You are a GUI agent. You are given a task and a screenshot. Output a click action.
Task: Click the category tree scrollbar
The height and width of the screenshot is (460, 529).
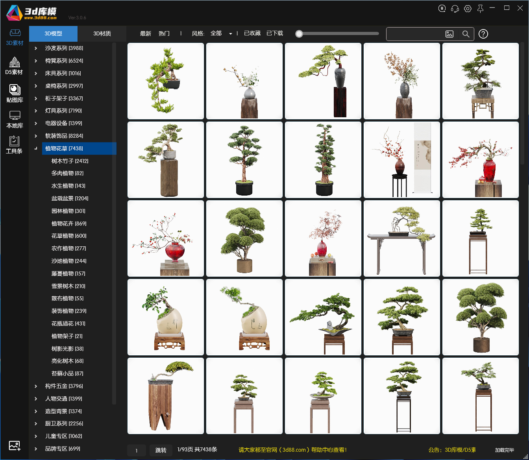tap(114, 223)
